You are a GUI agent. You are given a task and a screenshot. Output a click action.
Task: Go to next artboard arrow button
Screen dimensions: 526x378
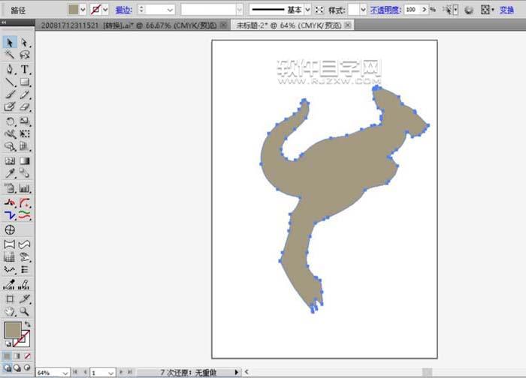(x=121, y=372)
